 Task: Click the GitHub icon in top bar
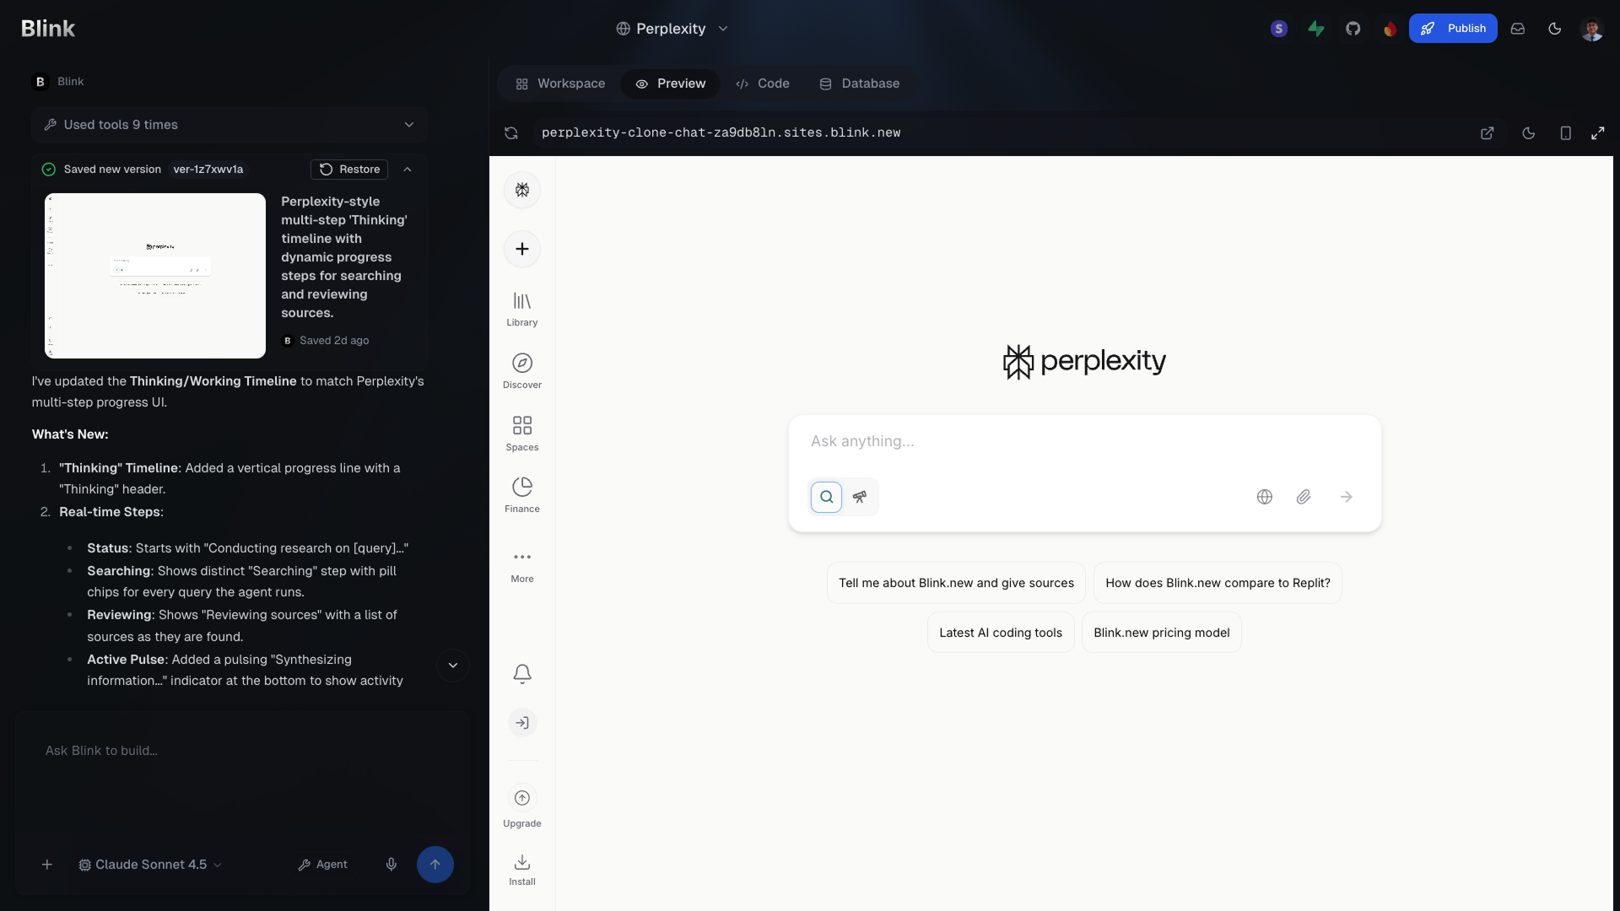[1353, 29]
